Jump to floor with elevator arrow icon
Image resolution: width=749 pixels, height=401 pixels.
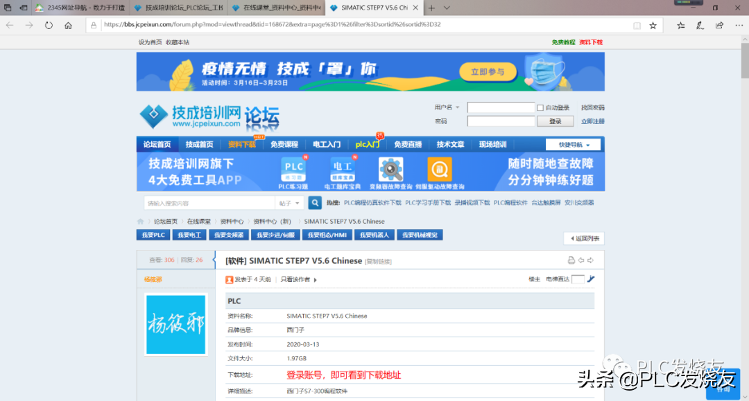pyautogui.click(x=591, y=279)
